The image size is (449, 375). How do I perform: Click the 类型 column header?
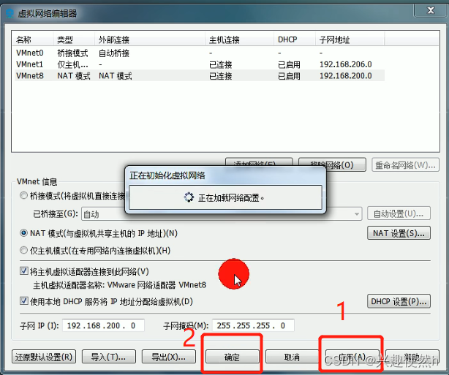click(x=74, y=39)
